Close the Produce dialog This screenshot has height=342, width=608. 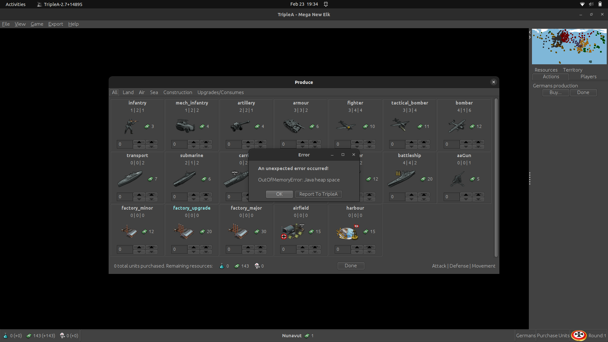click(x=493, y=82)
